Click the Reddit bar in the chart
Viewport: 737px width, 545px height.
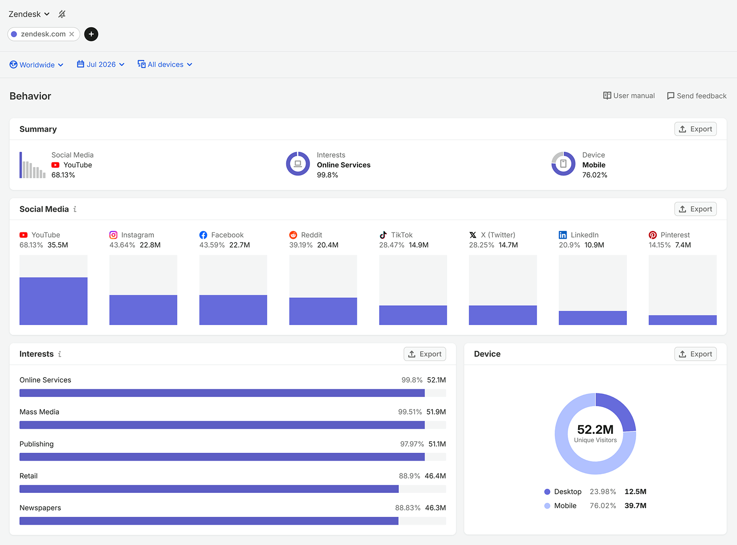[323, 311]
